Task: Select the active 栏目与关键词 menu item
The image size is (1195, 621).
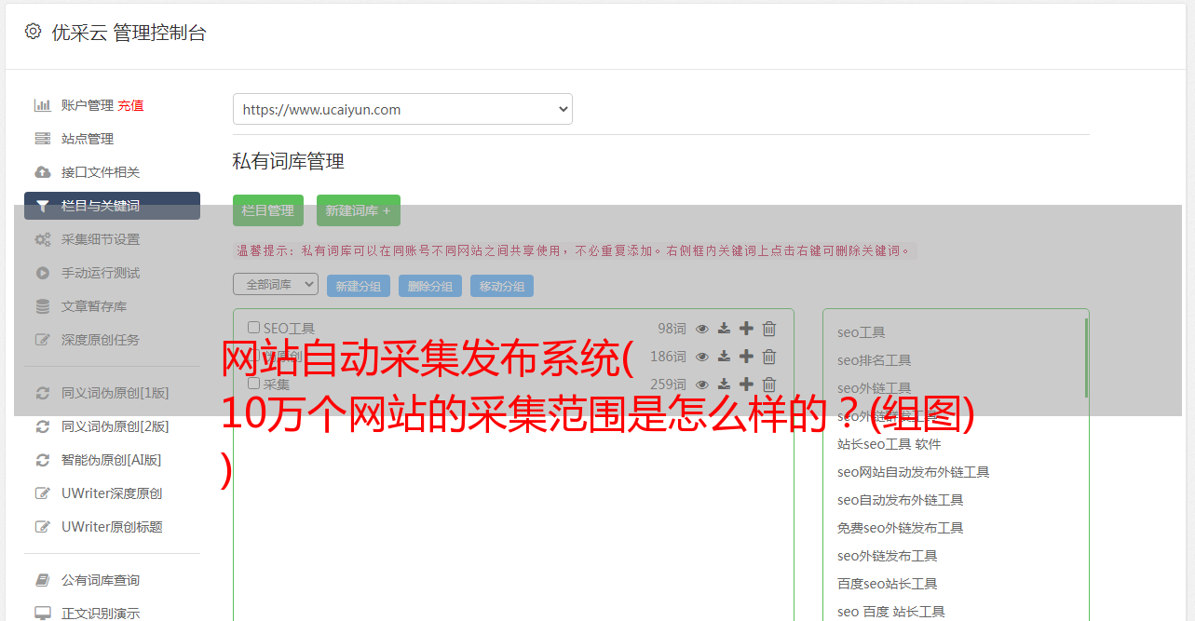Action: [112, 206]
